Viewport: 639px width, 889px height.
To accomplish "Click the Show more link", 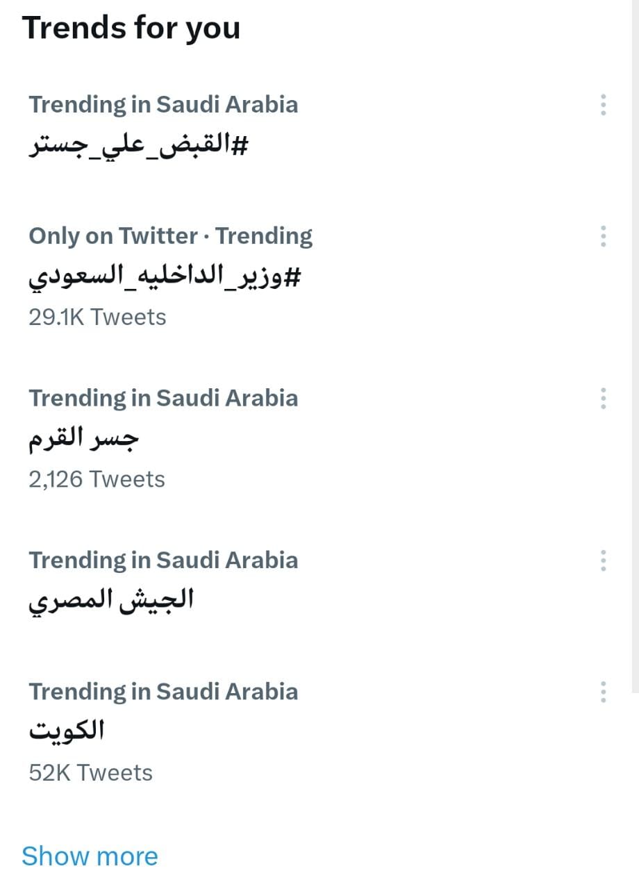I will [90, 856].
